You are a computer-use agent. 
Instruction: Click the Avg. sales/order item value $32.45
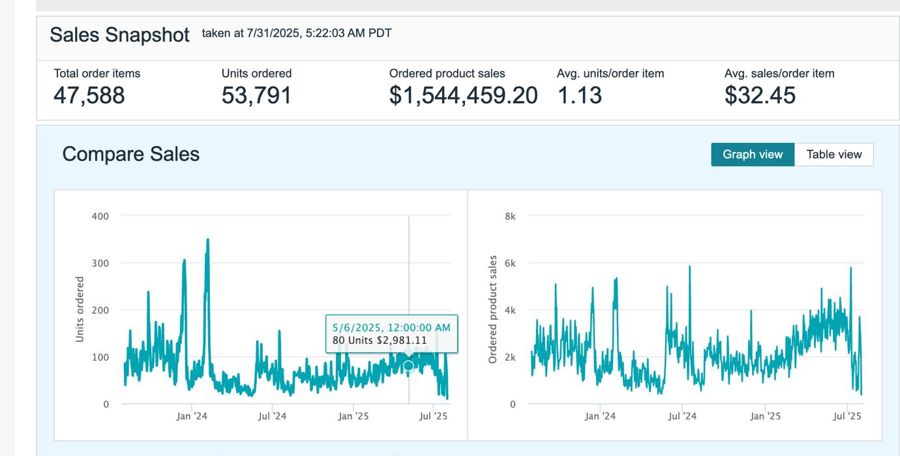tap(760, 96)
